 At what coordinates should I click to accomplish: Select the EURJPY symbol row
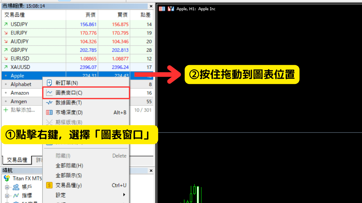(78, 33)
